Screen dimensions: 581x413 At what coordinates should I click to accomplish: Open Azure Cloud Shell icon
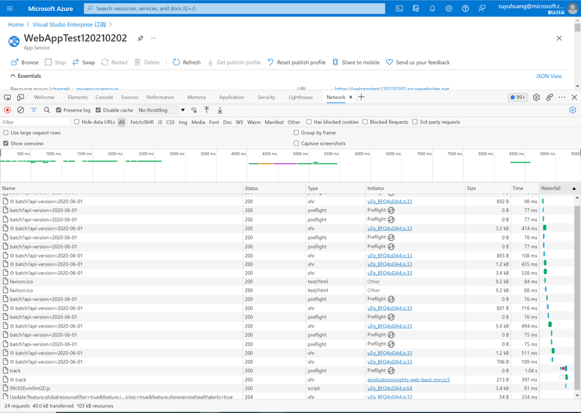tap(399, 8)
